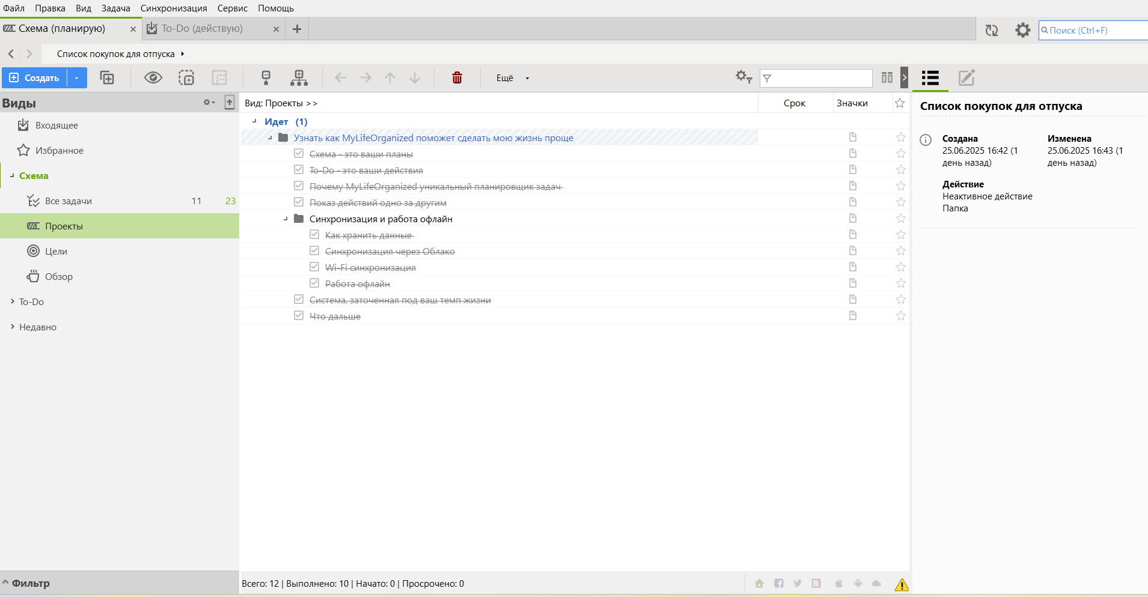The width and height of the screenshot is (1148, 597).
Task: Uncheck 'Wi-Fi синхронизация' checkbox
Action: pos(314,267)
